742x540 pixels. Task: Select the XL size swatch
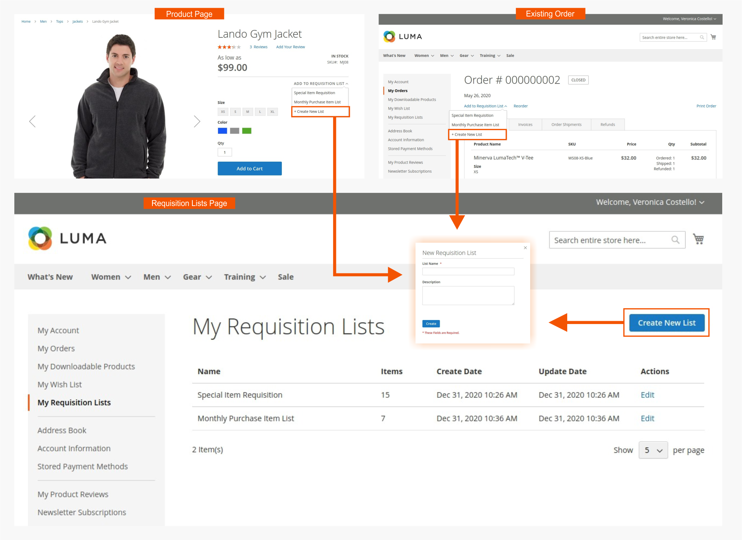(272, 112)
